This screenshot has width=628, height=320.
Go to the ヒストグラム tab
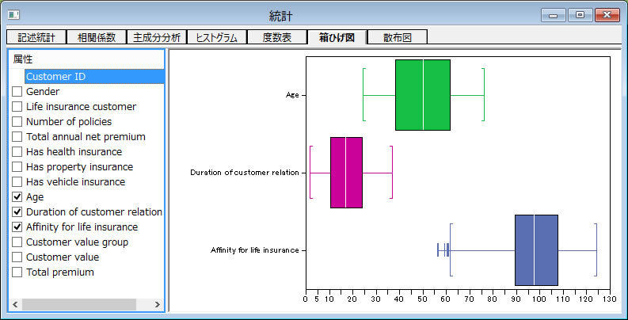(x=217, y=37)
